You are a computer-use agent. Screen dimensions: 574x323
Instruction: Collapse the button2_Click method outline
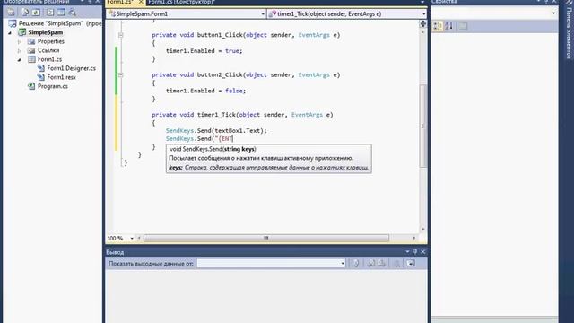click(120, 75)
